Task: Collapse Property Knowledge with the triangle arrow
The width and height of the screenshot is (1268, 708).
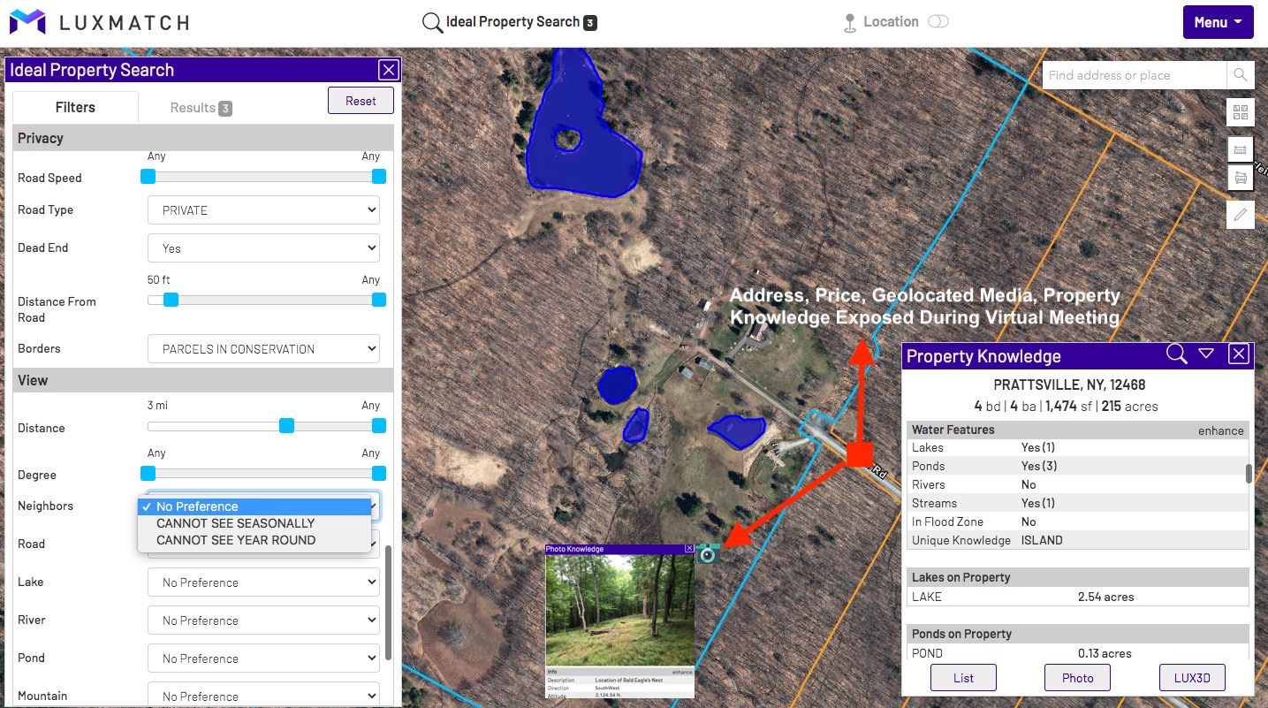Action: coord(1206,354)
